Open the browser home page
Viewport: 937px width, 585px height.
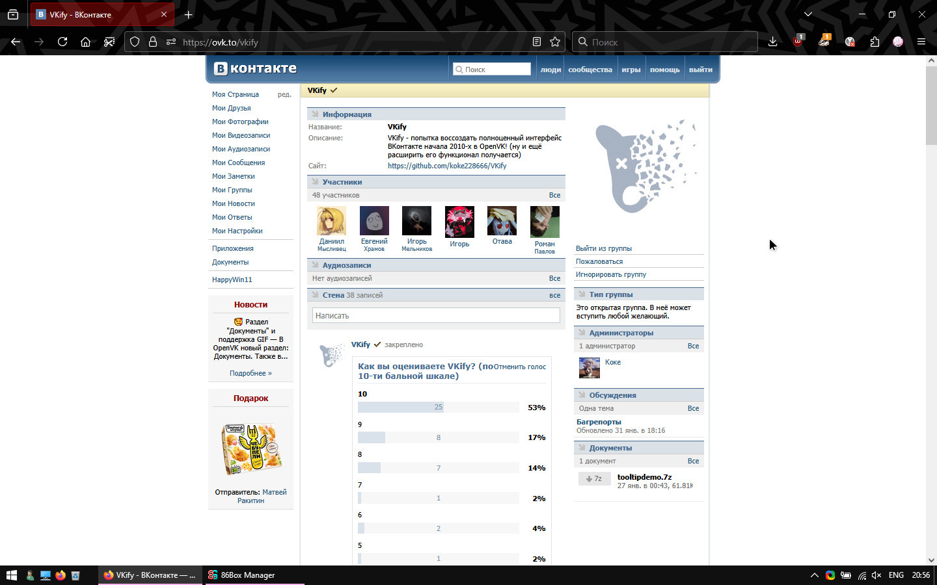[x=85, y=42]
